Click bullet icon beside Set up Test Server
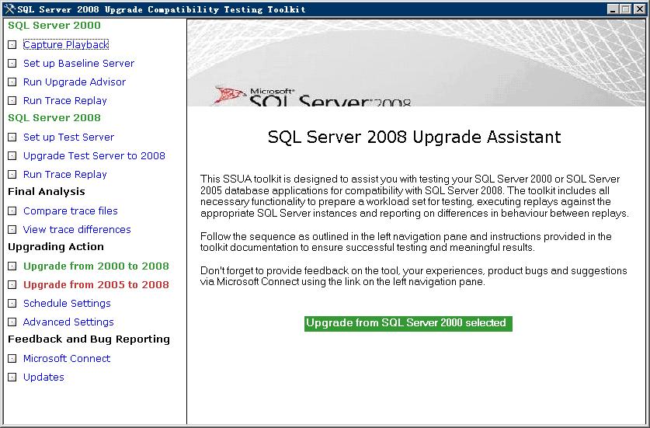This screenshot has width=650, height=428. point(12,137)
